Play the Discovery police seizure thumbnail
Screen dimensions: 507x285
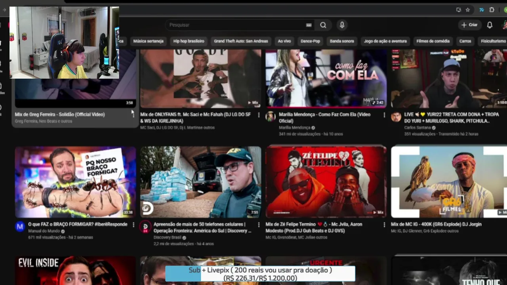coord(201,182)
